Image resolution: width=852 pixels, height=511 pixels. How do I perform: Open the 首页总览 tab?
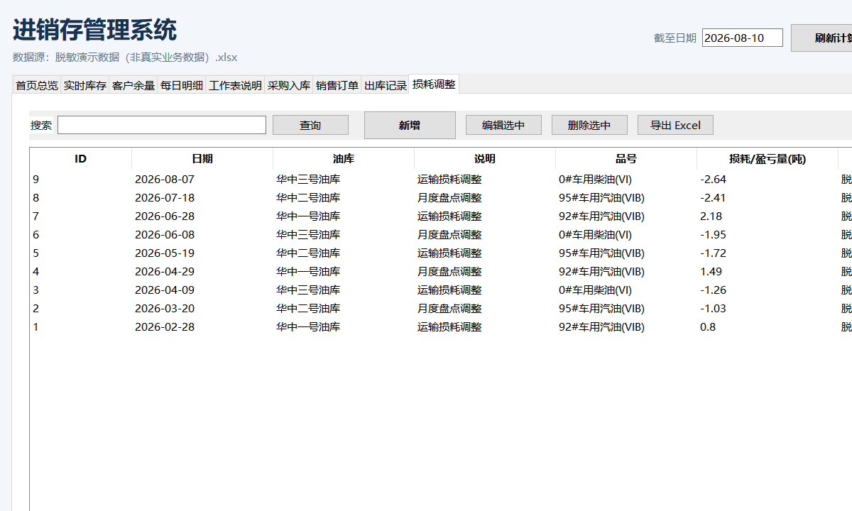[x=37, y=85]
